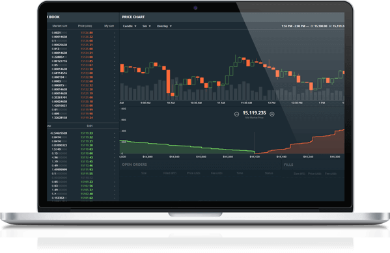The height and width of the screenshot is (253, 390).
Task: Click the 15,119.235 mid market price
Action: tap(254, 113)
